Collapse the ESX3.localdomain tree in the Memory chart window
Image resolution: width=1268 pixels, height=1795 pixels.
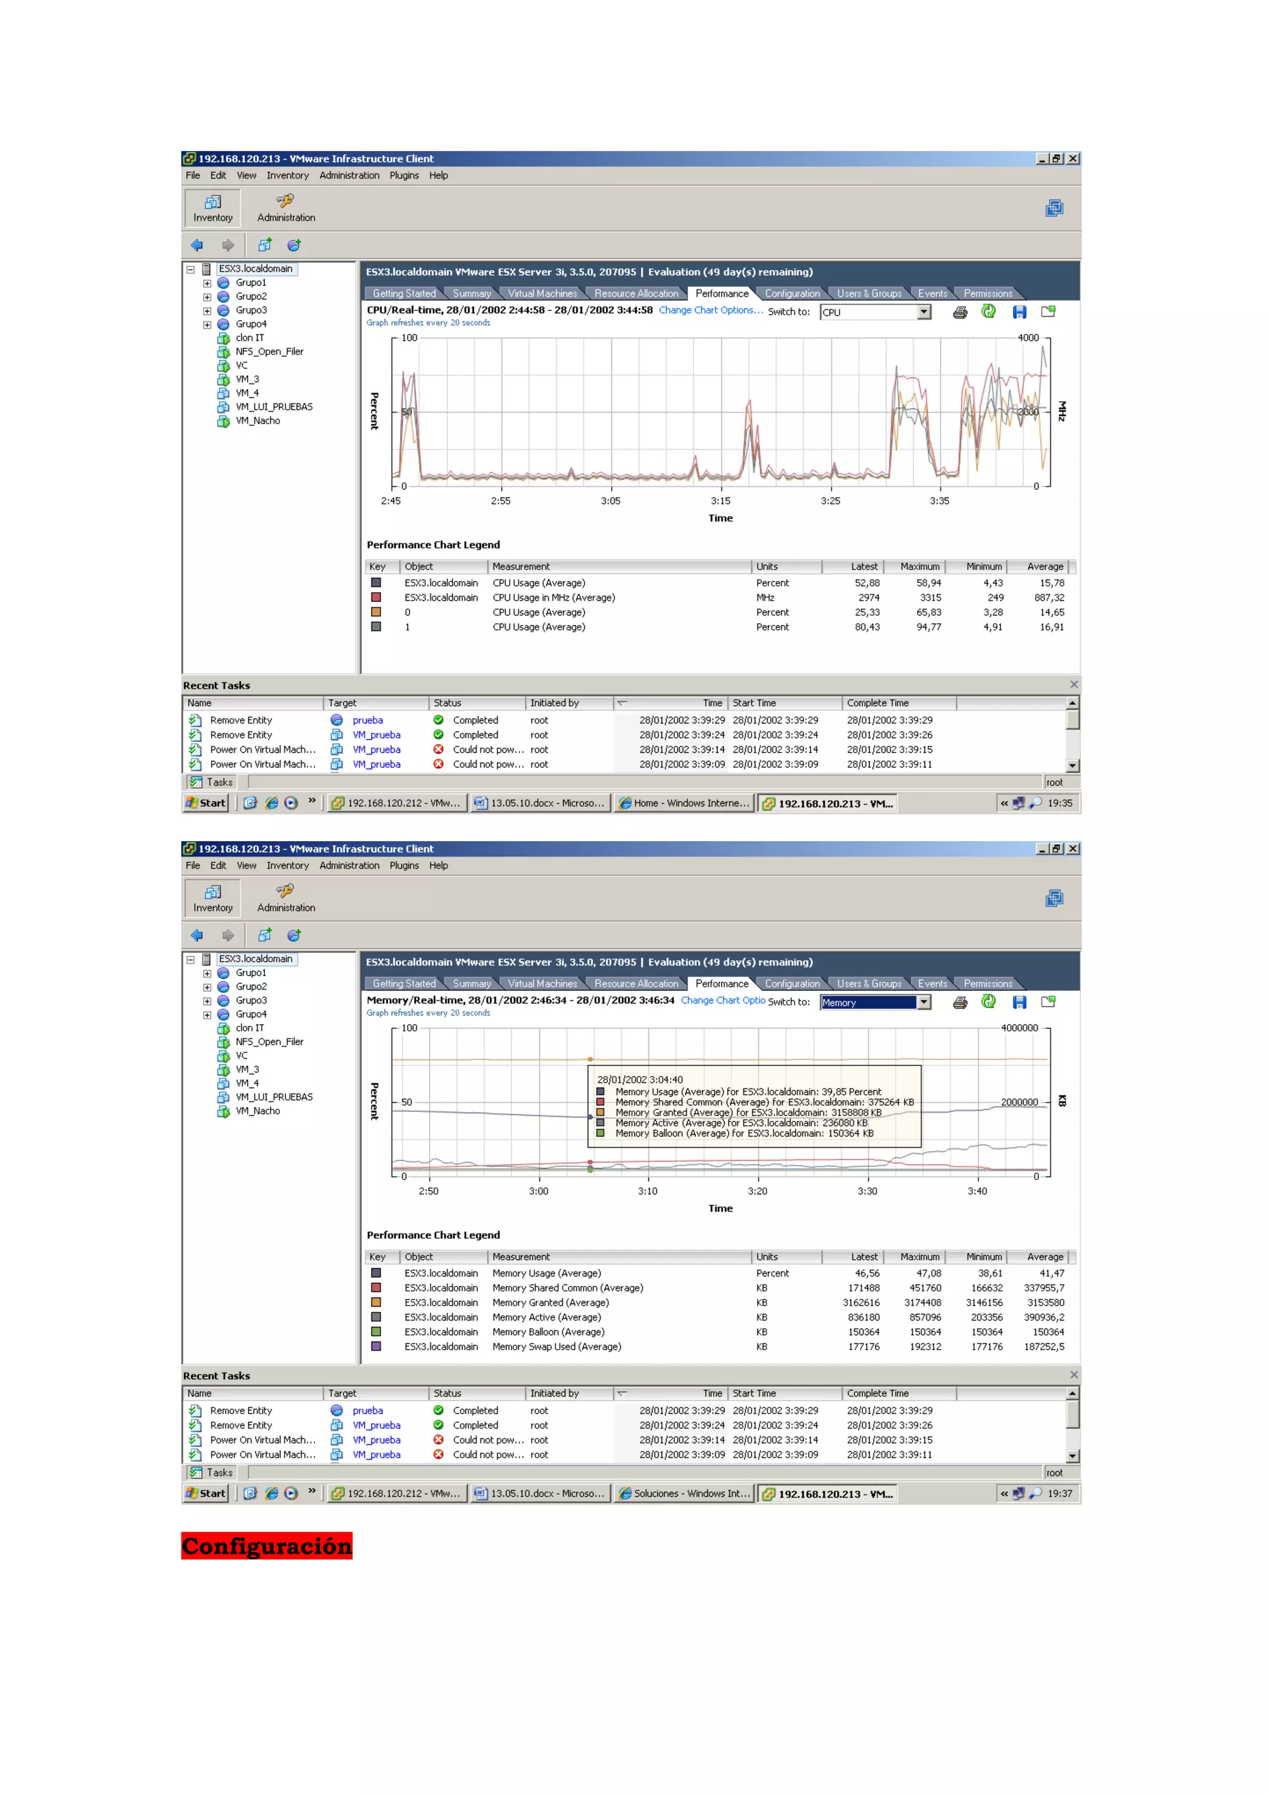point(190,959)
